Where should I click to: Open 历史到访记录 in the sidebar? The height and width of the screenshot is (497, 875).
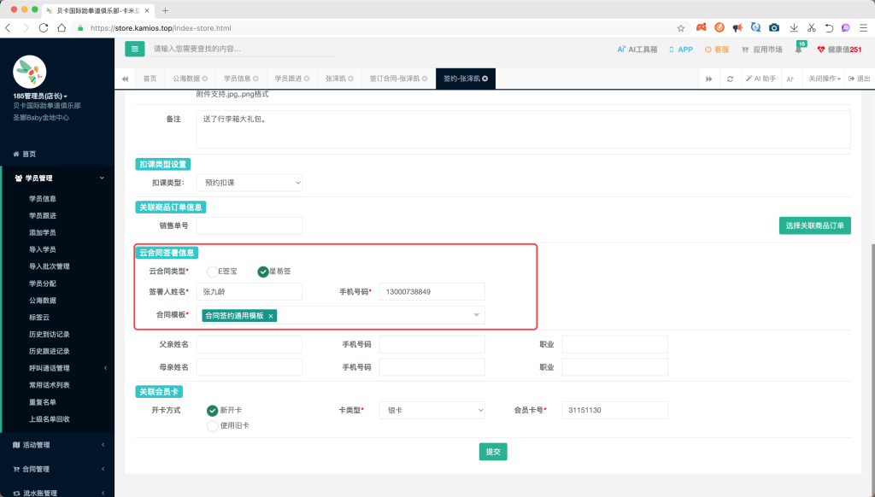tap(49, 334)
